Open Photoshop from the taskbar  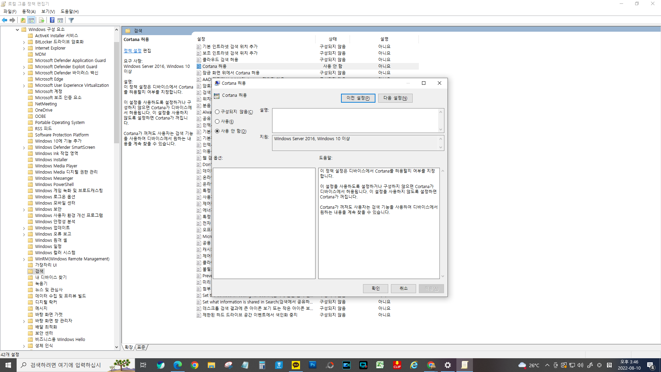tap(313, 365)
